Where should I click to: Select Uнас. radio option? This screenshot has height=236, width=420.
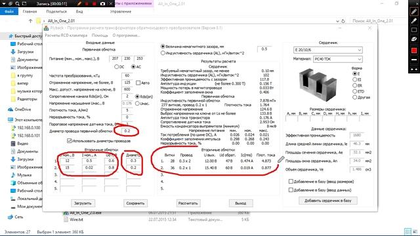(137, 104)
